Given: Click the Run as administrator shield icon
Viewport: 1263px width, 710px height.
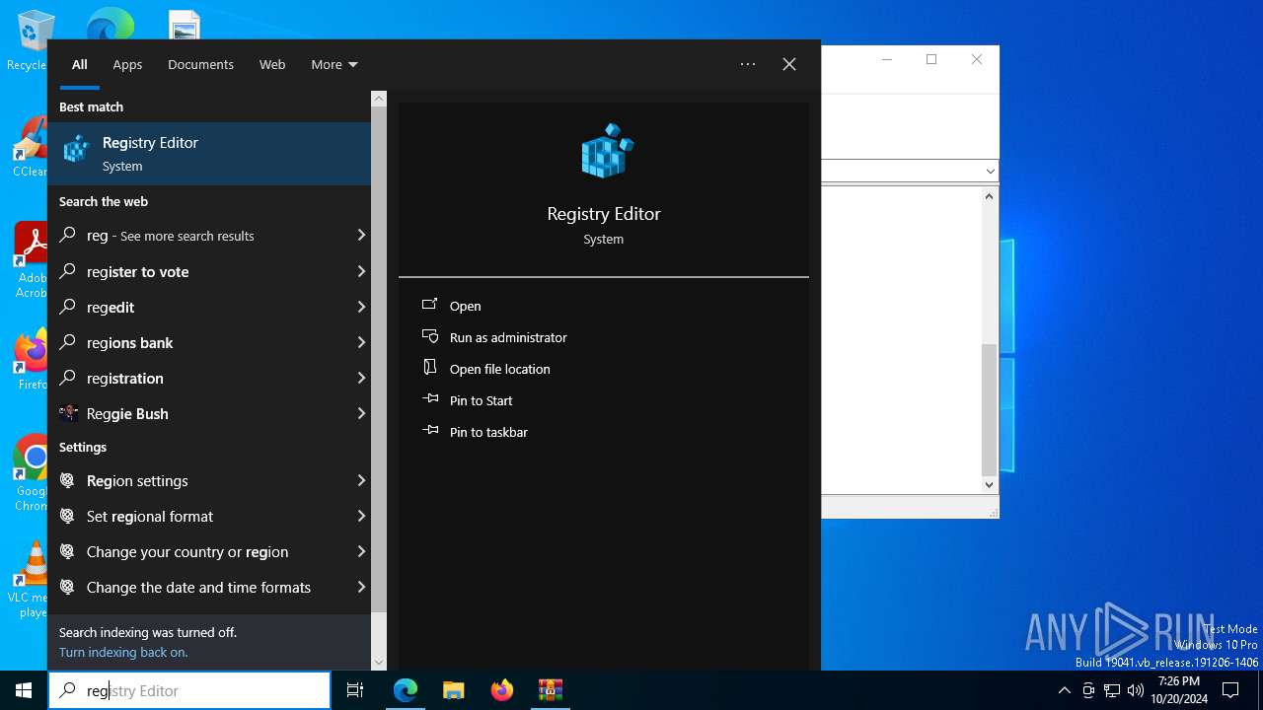Looking at the screenshot, I should [x=429, y=336].
